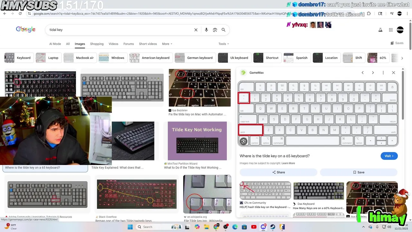Image resolution: width=412 pixels, height=232 pixels.
Task: Open YouTube app from the taskbar
Action: (254, 227)
